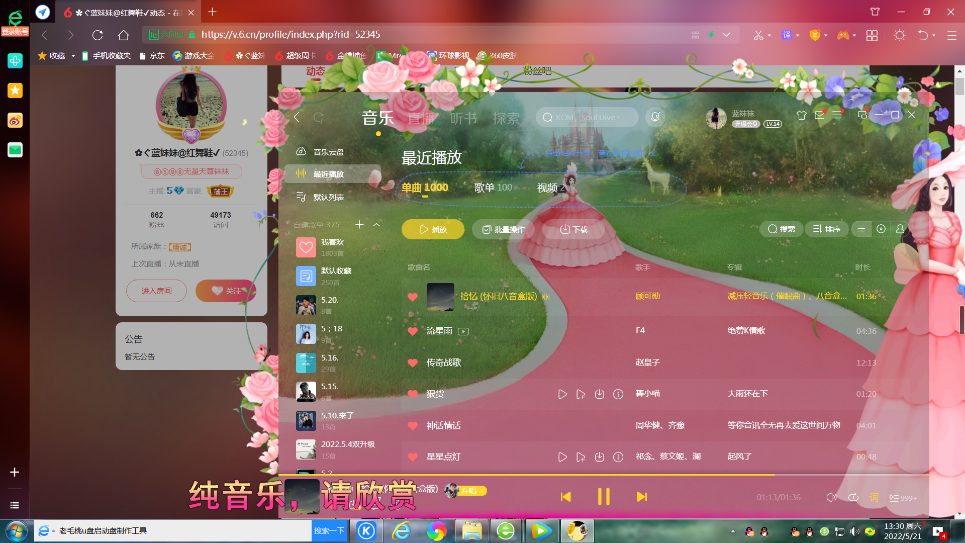Click the 批量操作 button
965x543 pixels.
503,229
